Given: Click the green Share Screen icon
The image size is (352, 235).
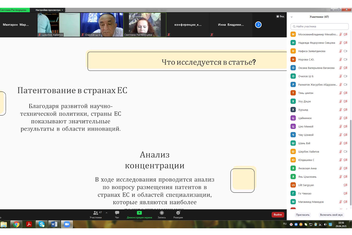Looking at the screenshot, I should pos(139,213).
